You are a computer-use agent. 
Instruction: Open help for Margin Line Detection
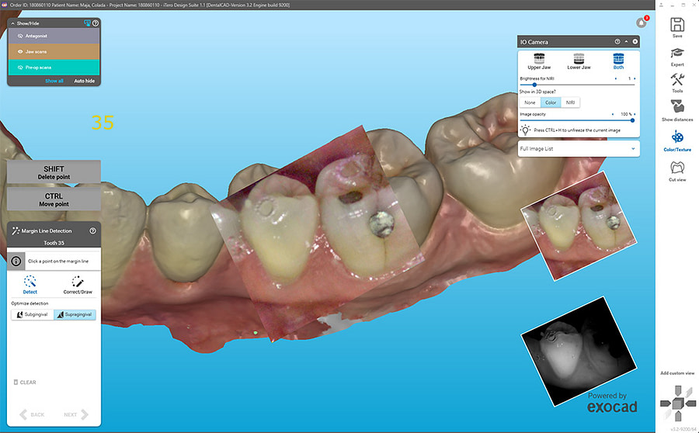click(x=93, y=230)
